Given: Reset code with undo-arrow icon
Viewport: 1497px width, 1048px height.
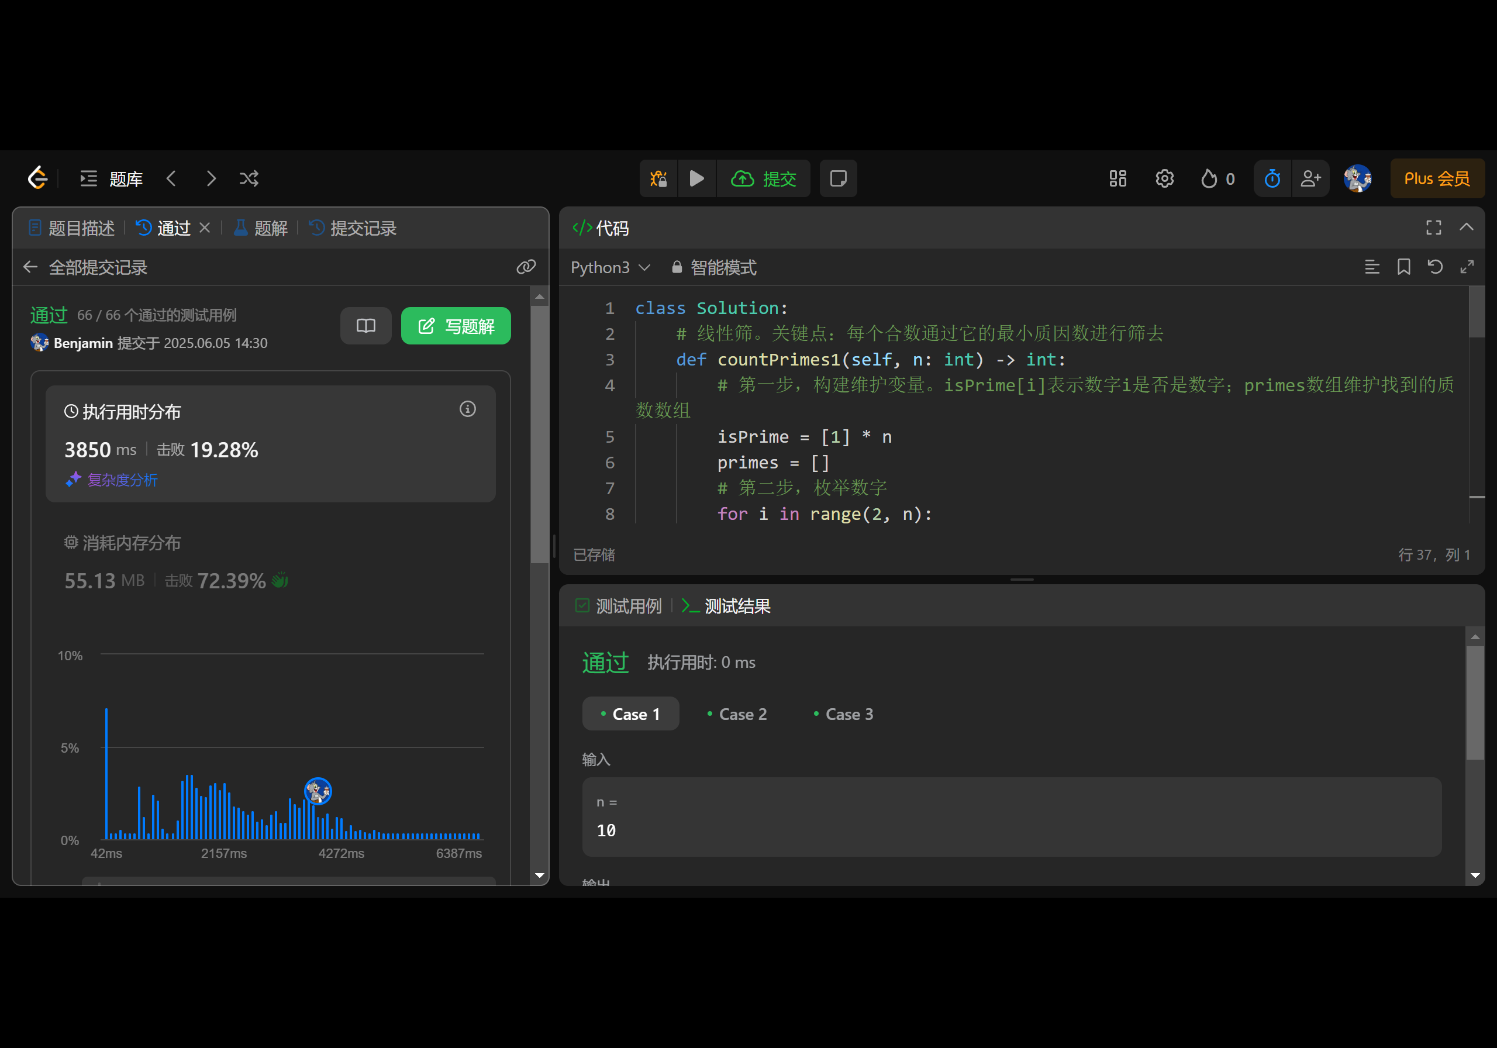Looking at the screenshot, I should coord(1435,267).
